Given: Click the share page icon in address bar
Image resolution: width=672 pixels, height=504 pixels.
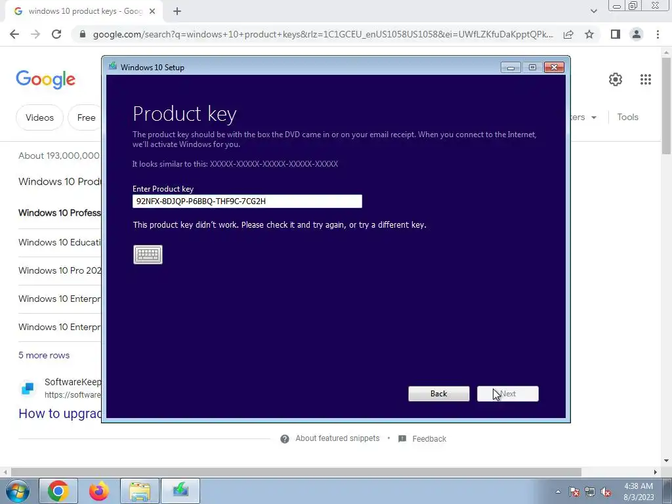Looking at the screenshot, I should coord(568,34).
